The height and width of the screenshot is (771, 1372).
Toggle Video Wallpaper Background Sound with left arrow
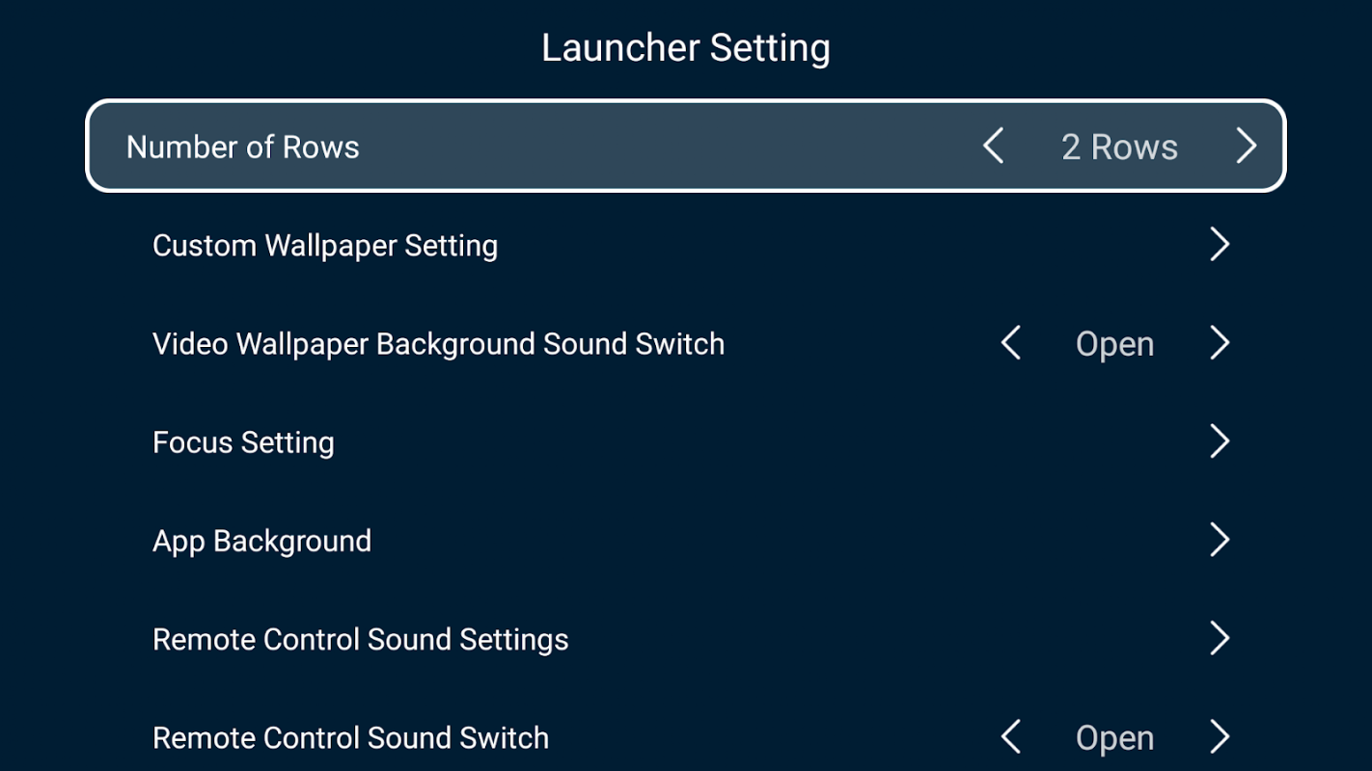tap(1010, 343)
